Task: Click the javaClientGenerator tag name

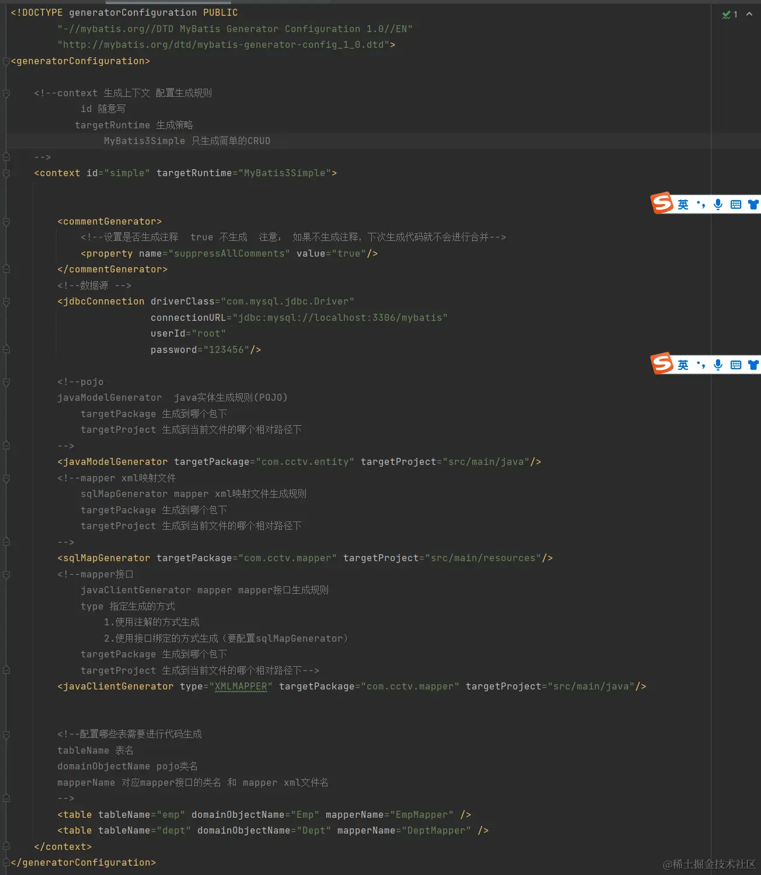Action: (x=118, y=687)
